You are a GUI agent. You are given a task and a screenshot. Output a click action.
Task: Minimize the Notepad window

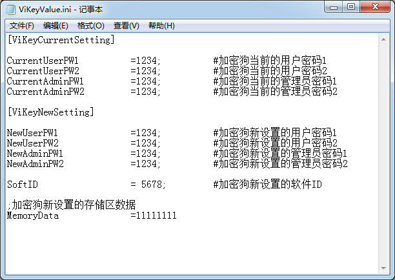click(334, 7)
